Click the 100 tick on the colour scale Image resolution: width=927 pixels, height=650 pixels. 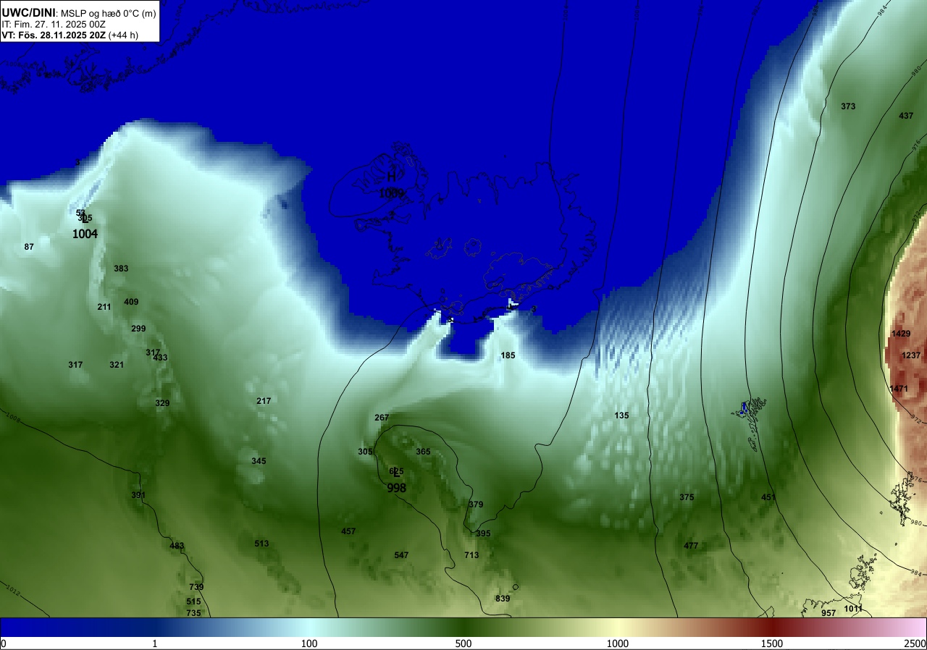(x=309, y=643)
